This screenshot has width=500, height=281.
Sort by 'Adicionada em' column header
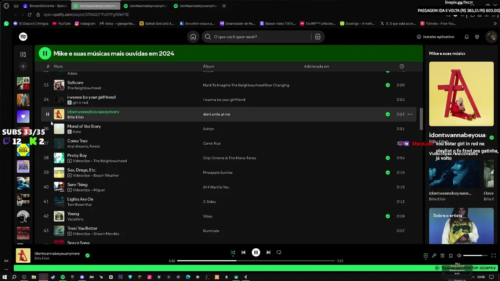tap(316, 66)
